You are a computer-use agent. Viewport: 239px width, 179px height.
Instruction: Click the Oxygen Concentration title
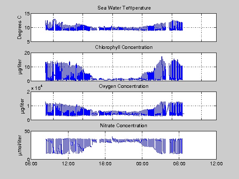point(124,86)
